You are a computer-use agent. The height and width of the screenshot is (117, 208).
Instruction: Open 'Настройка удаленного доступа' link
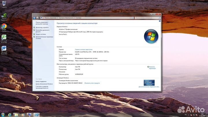[42, 31]
